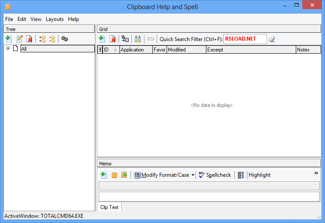Open the File menu

(9, 19)
